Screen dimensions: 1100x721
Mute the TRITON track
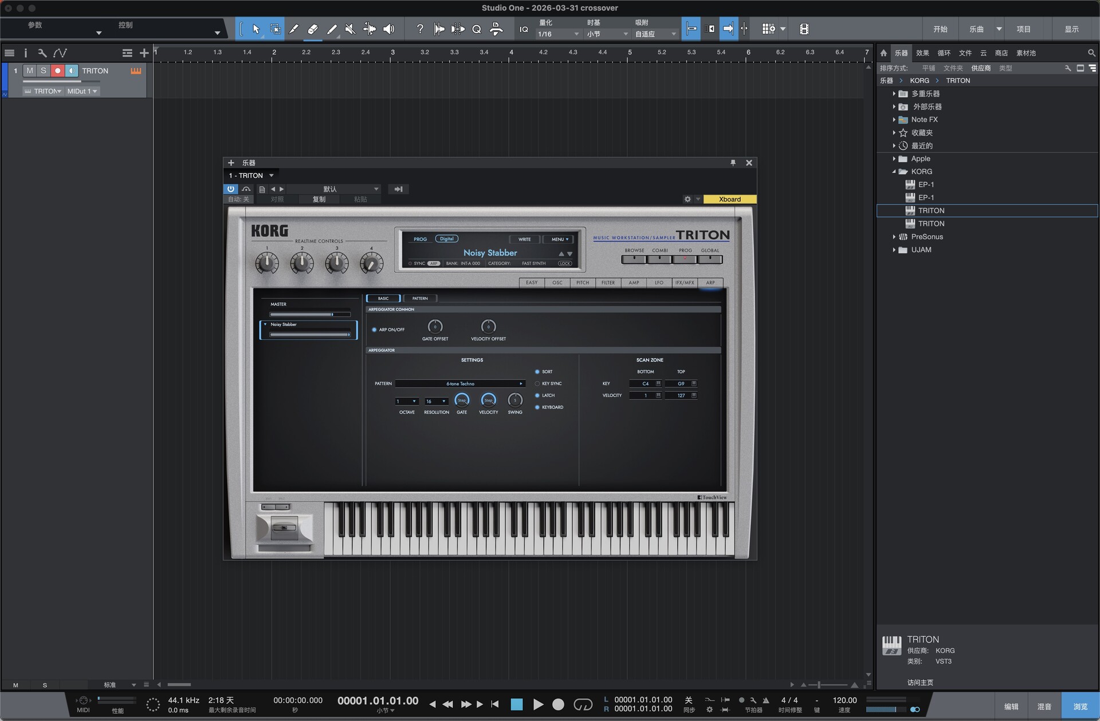pyautogui.click(x=30, y=71)
